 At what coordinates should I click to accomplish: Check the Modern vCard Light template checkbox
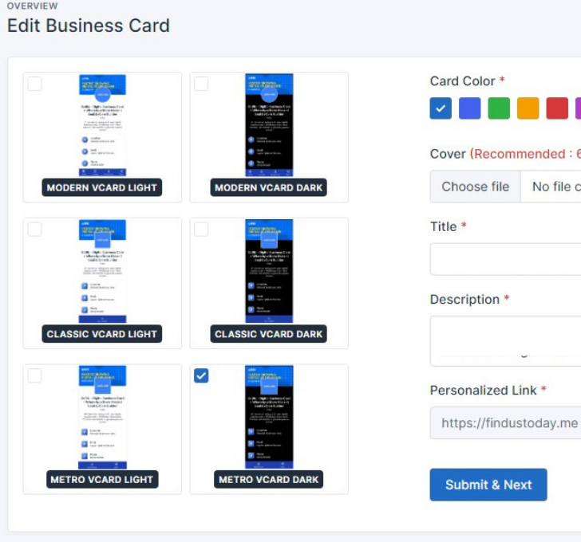[x=35, y=84]
